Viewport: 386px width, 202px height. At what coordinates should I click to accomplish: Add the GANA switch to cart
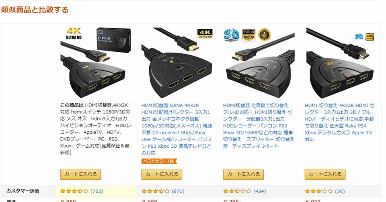coord(162,174)
